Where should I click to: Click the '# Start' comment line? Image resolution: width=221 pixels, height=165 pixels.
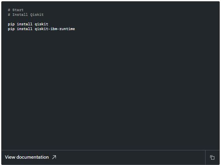(x=16, y=10)
